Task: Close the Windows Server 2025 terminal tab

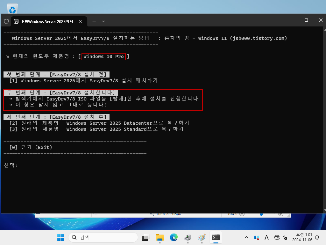Action: pos(81,21)
